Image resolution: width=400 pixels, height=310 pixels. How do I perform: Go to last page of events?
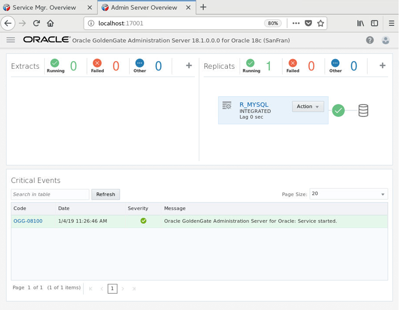[133, 289]
